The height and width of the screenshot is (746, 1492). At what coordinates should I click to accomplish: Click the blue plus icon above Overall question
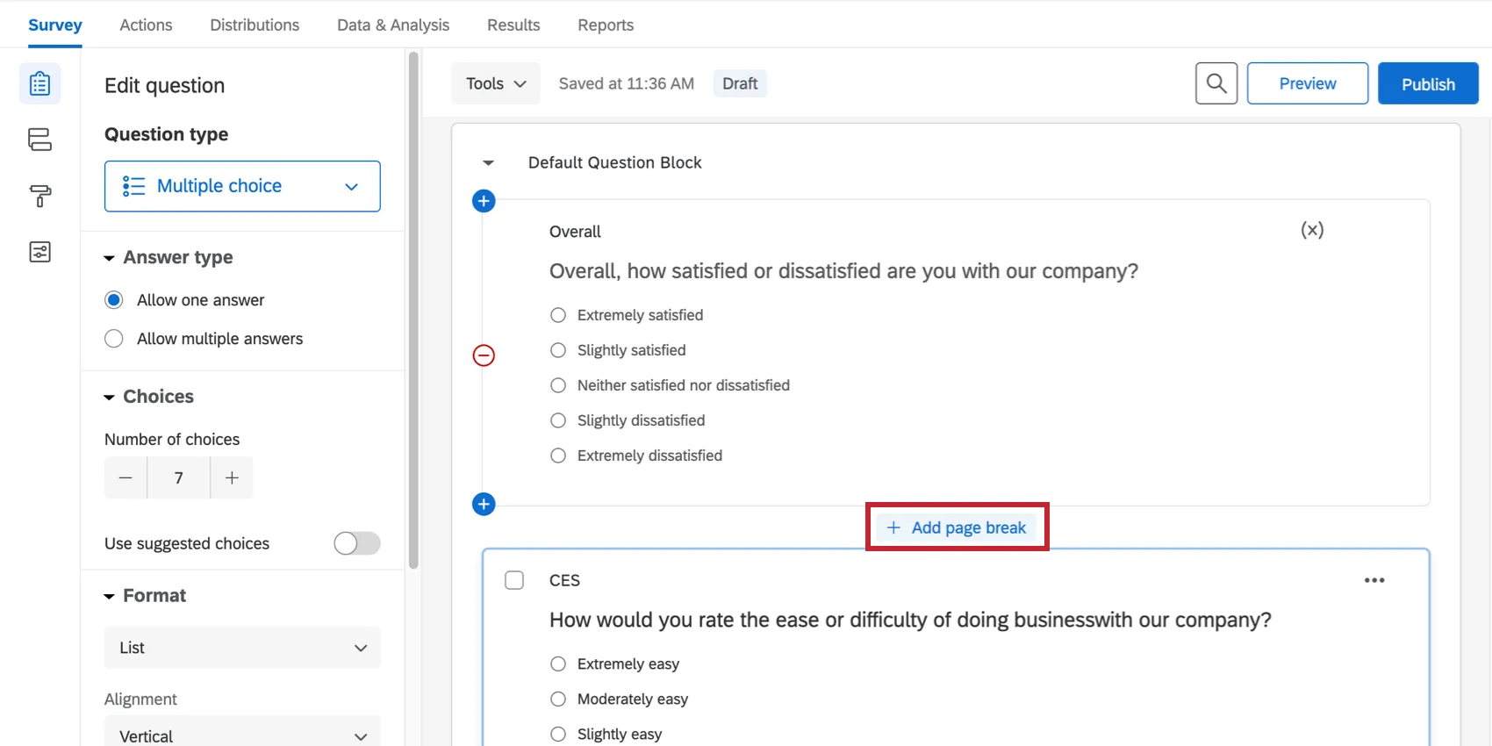[484, 201]
